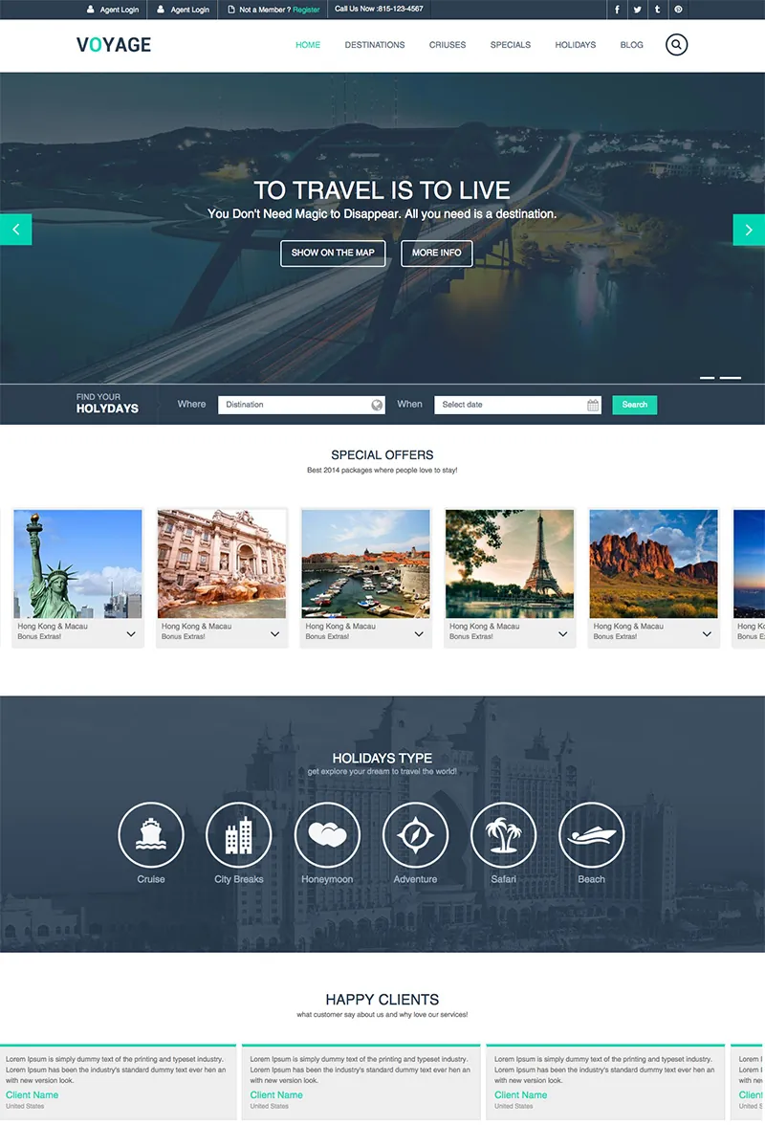Expand the Statue of Liberty offer chevron

pyautogui.click(x=131, y=633)
